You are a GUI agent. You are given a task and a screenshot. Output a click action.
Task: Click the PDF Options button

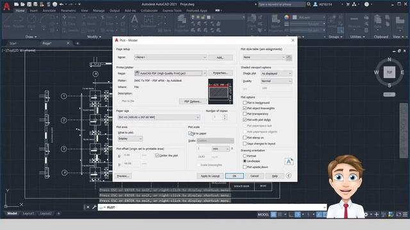coord(193,102)
